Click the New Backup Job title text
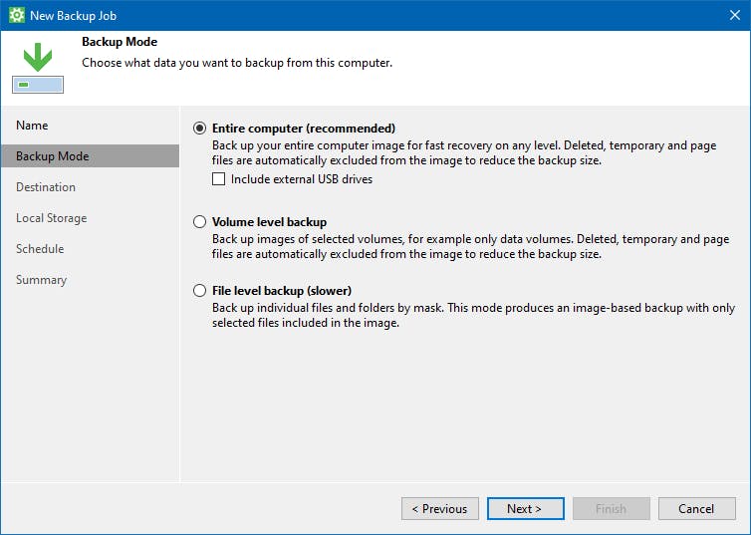 point(80,15)
